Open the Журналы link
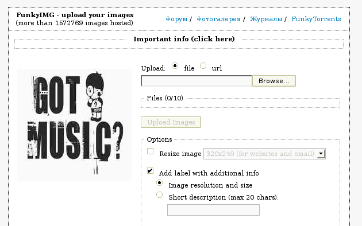The image size is (362, 226). [266, 19]
